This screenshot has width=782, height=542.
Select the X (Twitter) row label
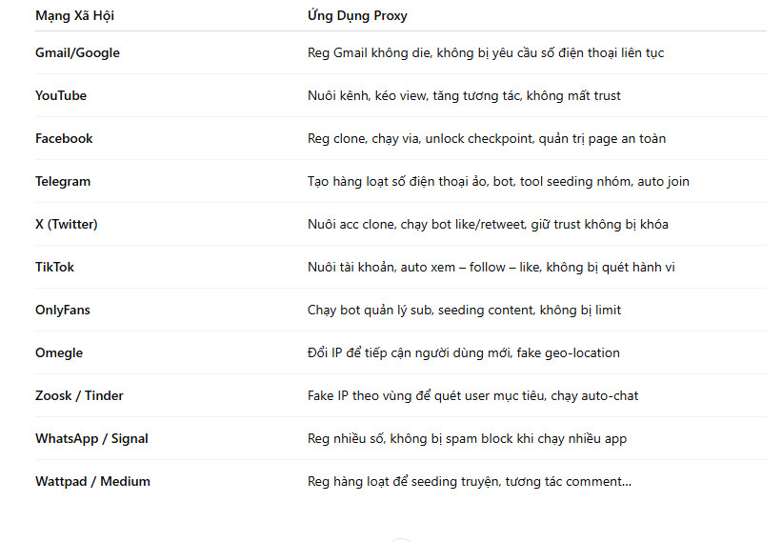tap(67, 224)
